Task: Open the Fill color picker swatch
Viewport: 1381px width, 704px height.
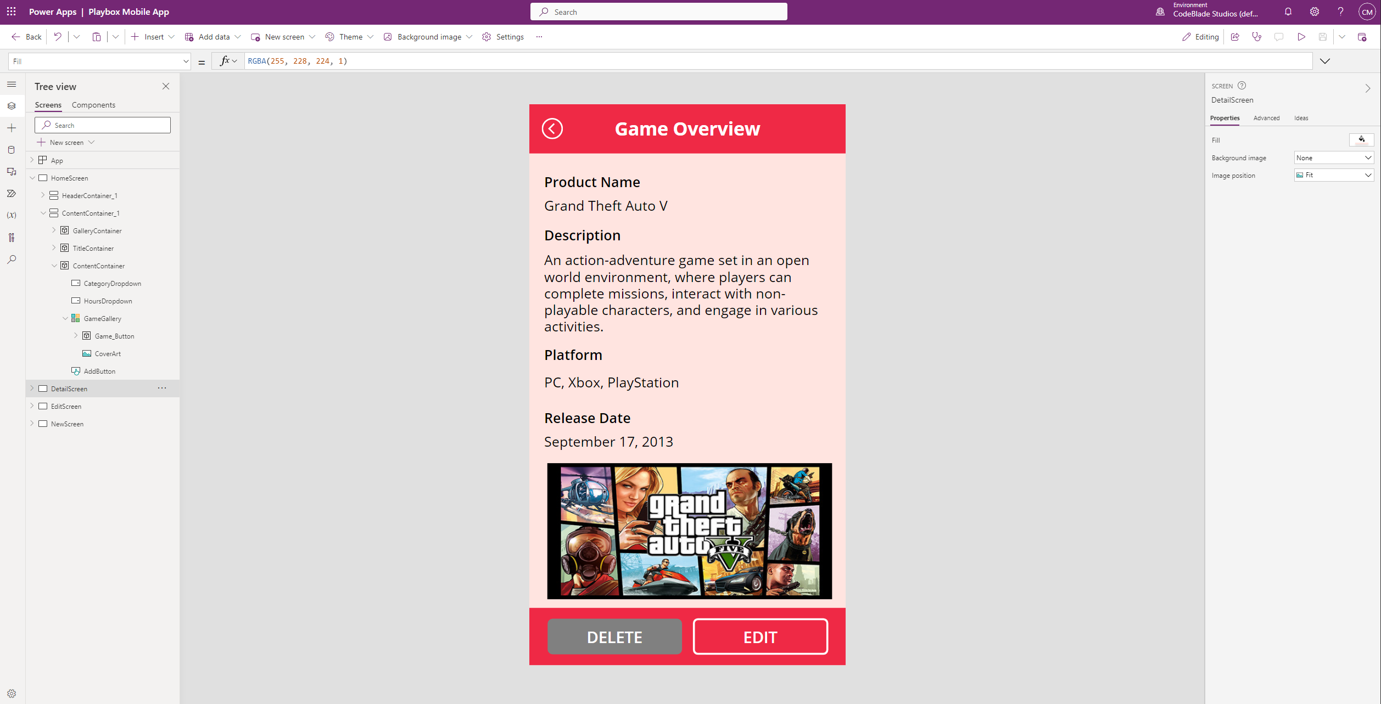Action: 1361,140
